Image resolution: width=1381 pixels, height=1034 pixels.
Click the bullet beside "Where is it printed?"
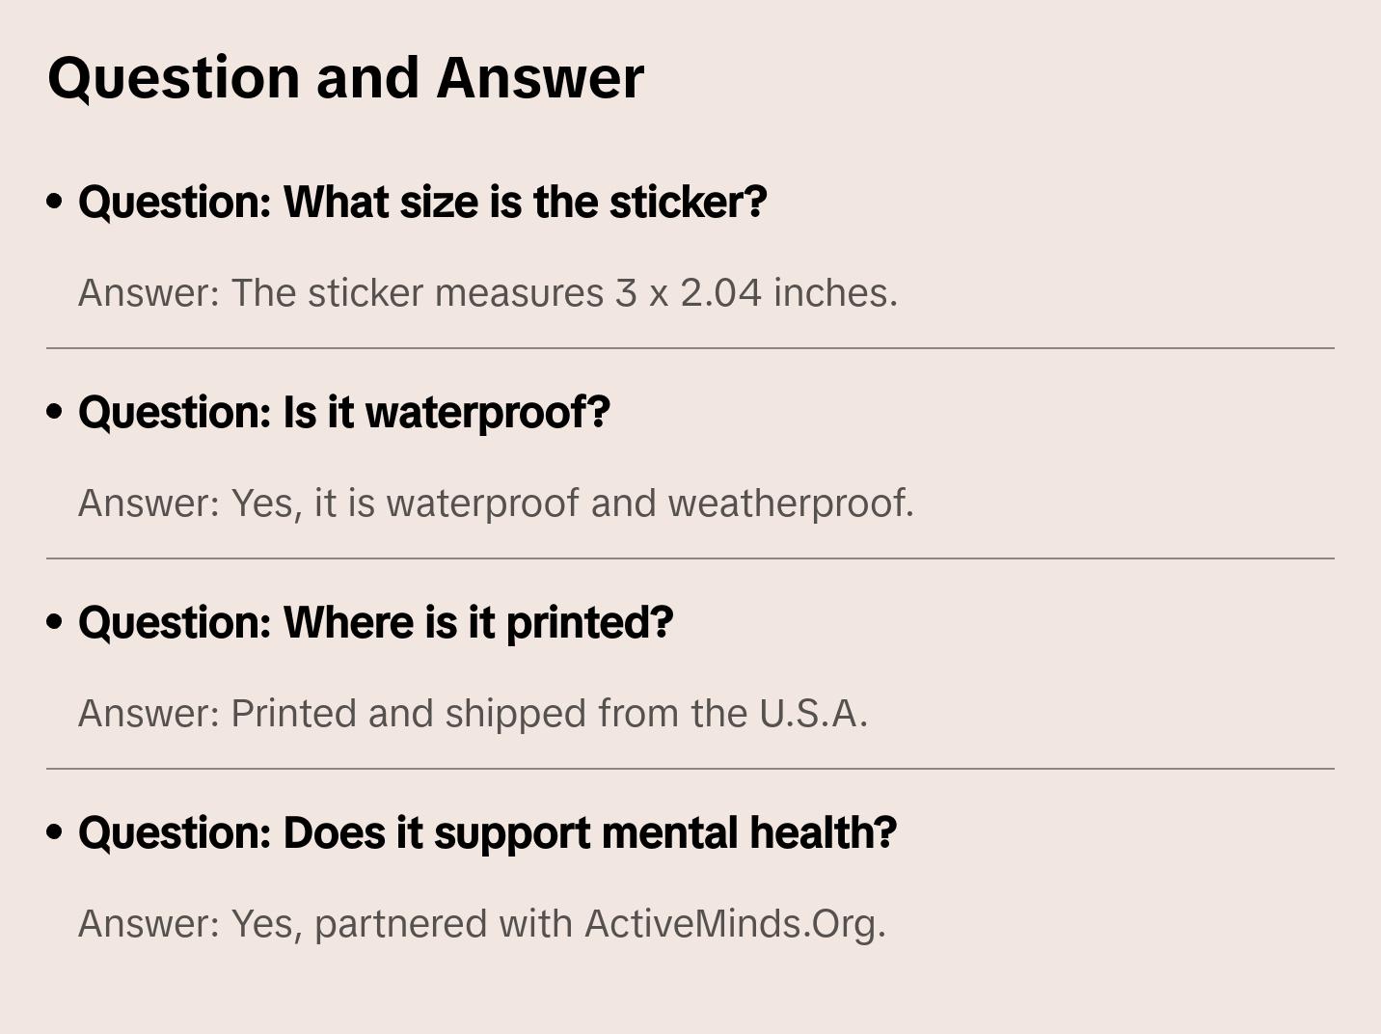tap(55, 622)
